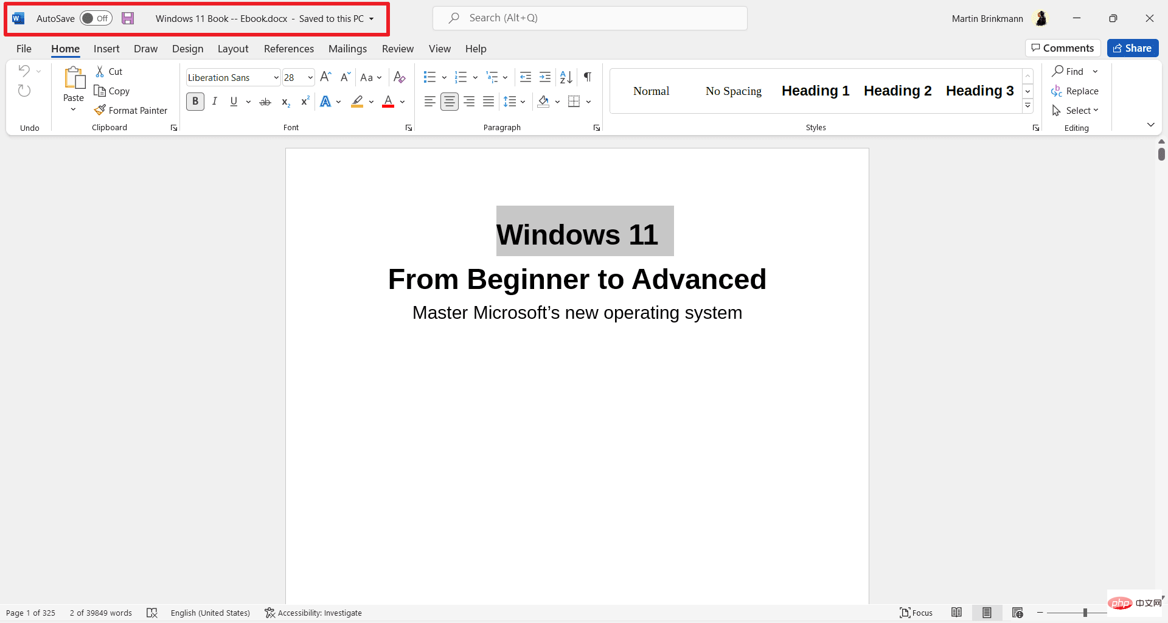Open the font name dropdown
The width and height of the screenshot is (1168, 623).
coord(276,78)
